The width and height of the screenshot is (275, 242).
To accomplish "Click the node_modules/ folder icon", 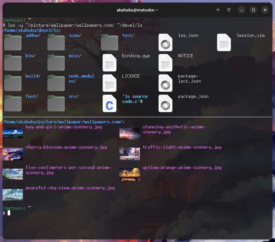I will click(x=56, y=83).
